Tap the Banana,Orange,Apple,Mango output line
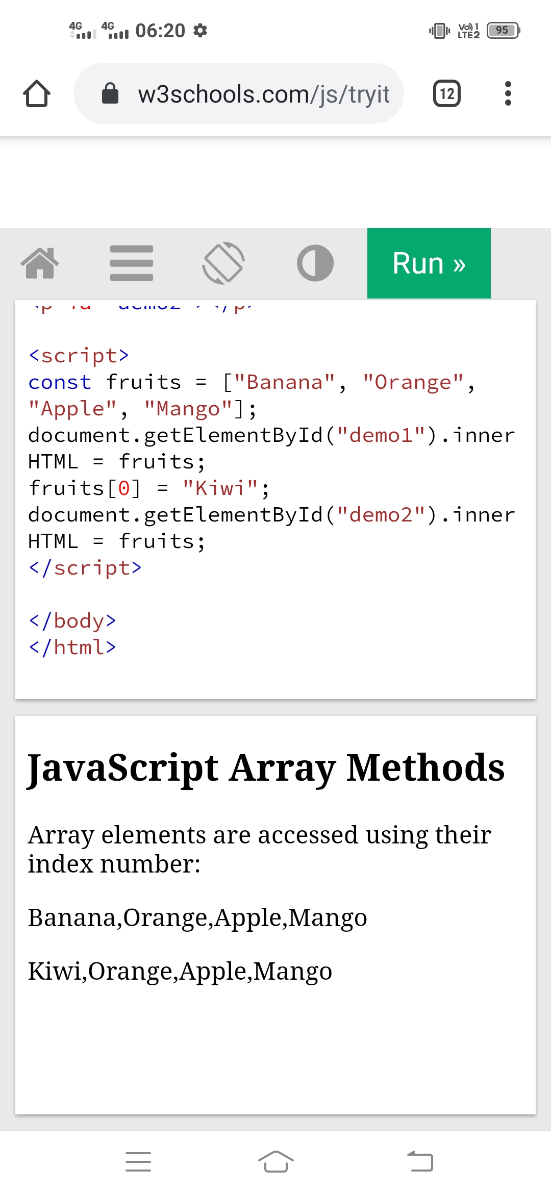The width and height of the screenshot is (551, 1194). tap(197, 918)
